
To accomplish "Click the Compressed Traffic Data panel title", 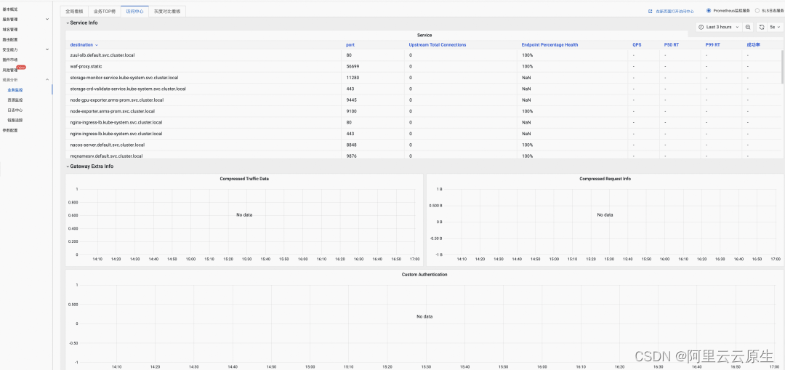I will pos(244,179).
